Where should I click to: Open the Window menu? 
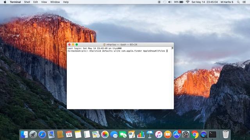(55, 2)
